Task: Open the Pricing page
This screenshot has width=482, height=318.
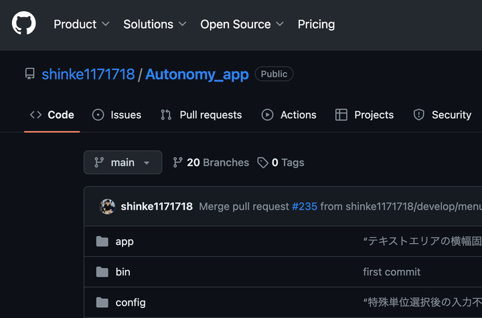Action: coord(316,24)
